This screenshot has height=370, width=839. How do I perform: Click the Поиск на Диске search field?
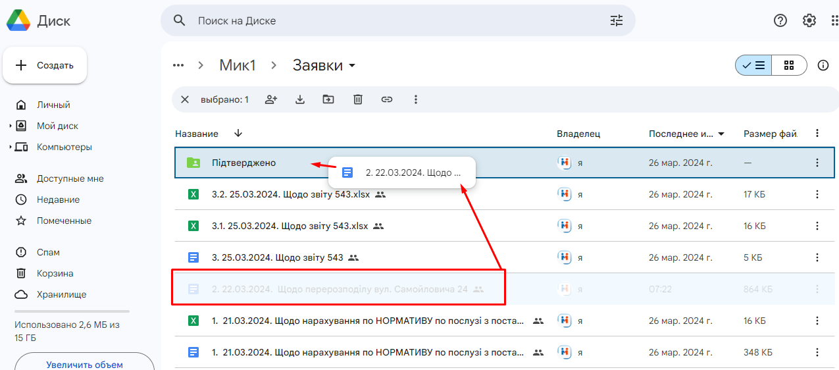coord(395,20)
